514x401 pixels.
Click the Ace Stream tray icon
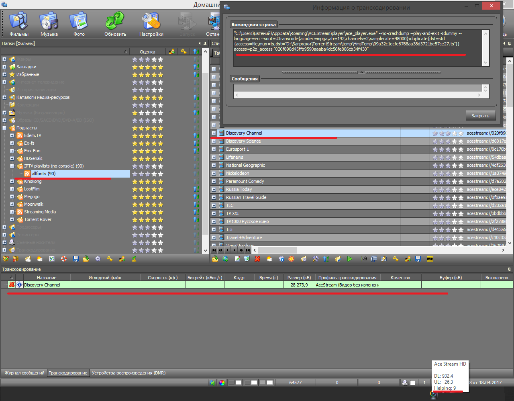(433, 394)
